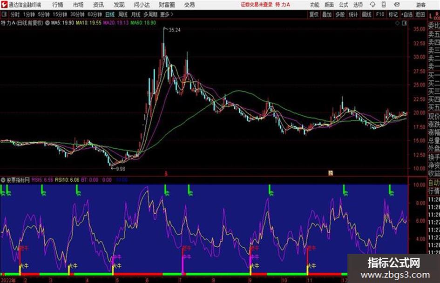Click the 通达信 red logo icon

pyautogui.click(x=5, y=5)
